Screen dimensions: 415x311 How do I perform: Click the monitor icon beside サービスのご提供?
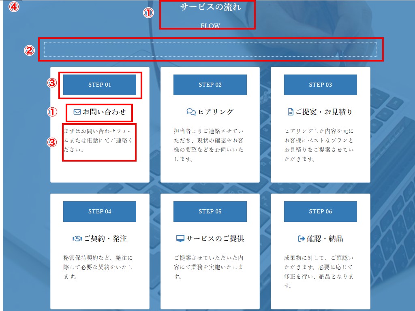pos(180,239)
